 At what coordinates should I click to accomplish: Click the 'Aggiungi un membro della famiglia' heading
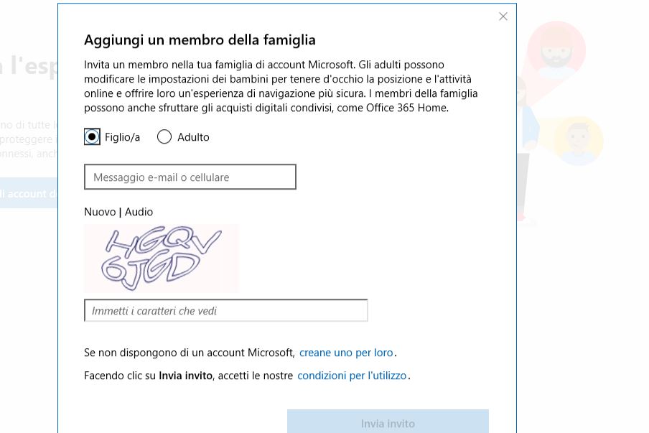[x=200, y=39]
